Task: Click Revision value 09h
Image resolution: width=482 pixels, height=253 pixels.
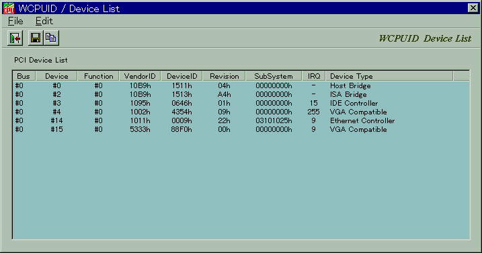Action: point(224,112)
